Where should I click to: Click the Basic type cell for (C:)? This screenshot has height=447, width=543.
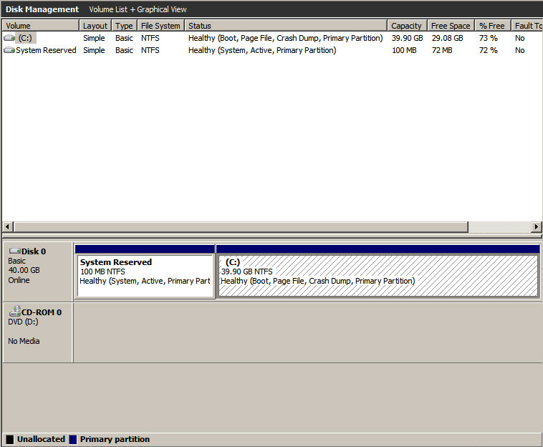pyautogui.click(x=125, y=38)
